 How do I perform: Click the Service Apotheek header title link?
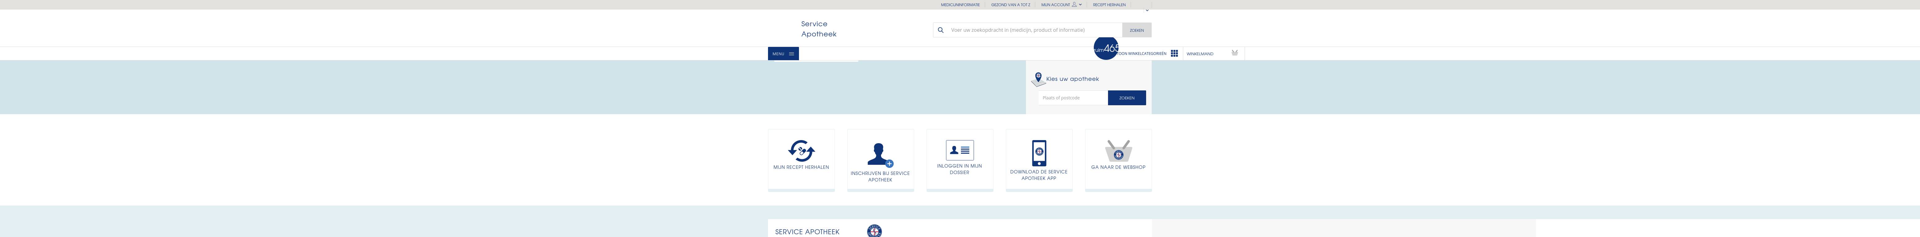click(818, 29)
